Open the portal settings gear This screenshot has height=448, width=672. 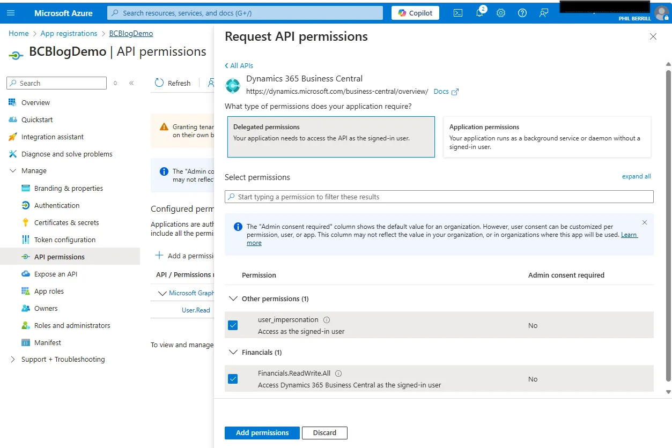tap(501, 13)
